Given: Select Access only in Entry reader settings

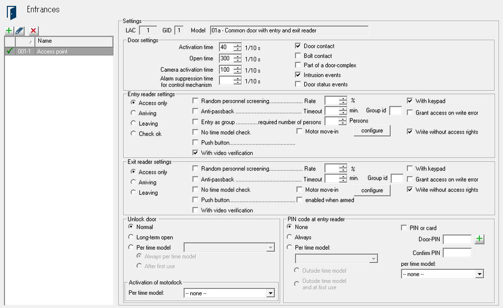Looking at the screenshot, I should [133, 103].
